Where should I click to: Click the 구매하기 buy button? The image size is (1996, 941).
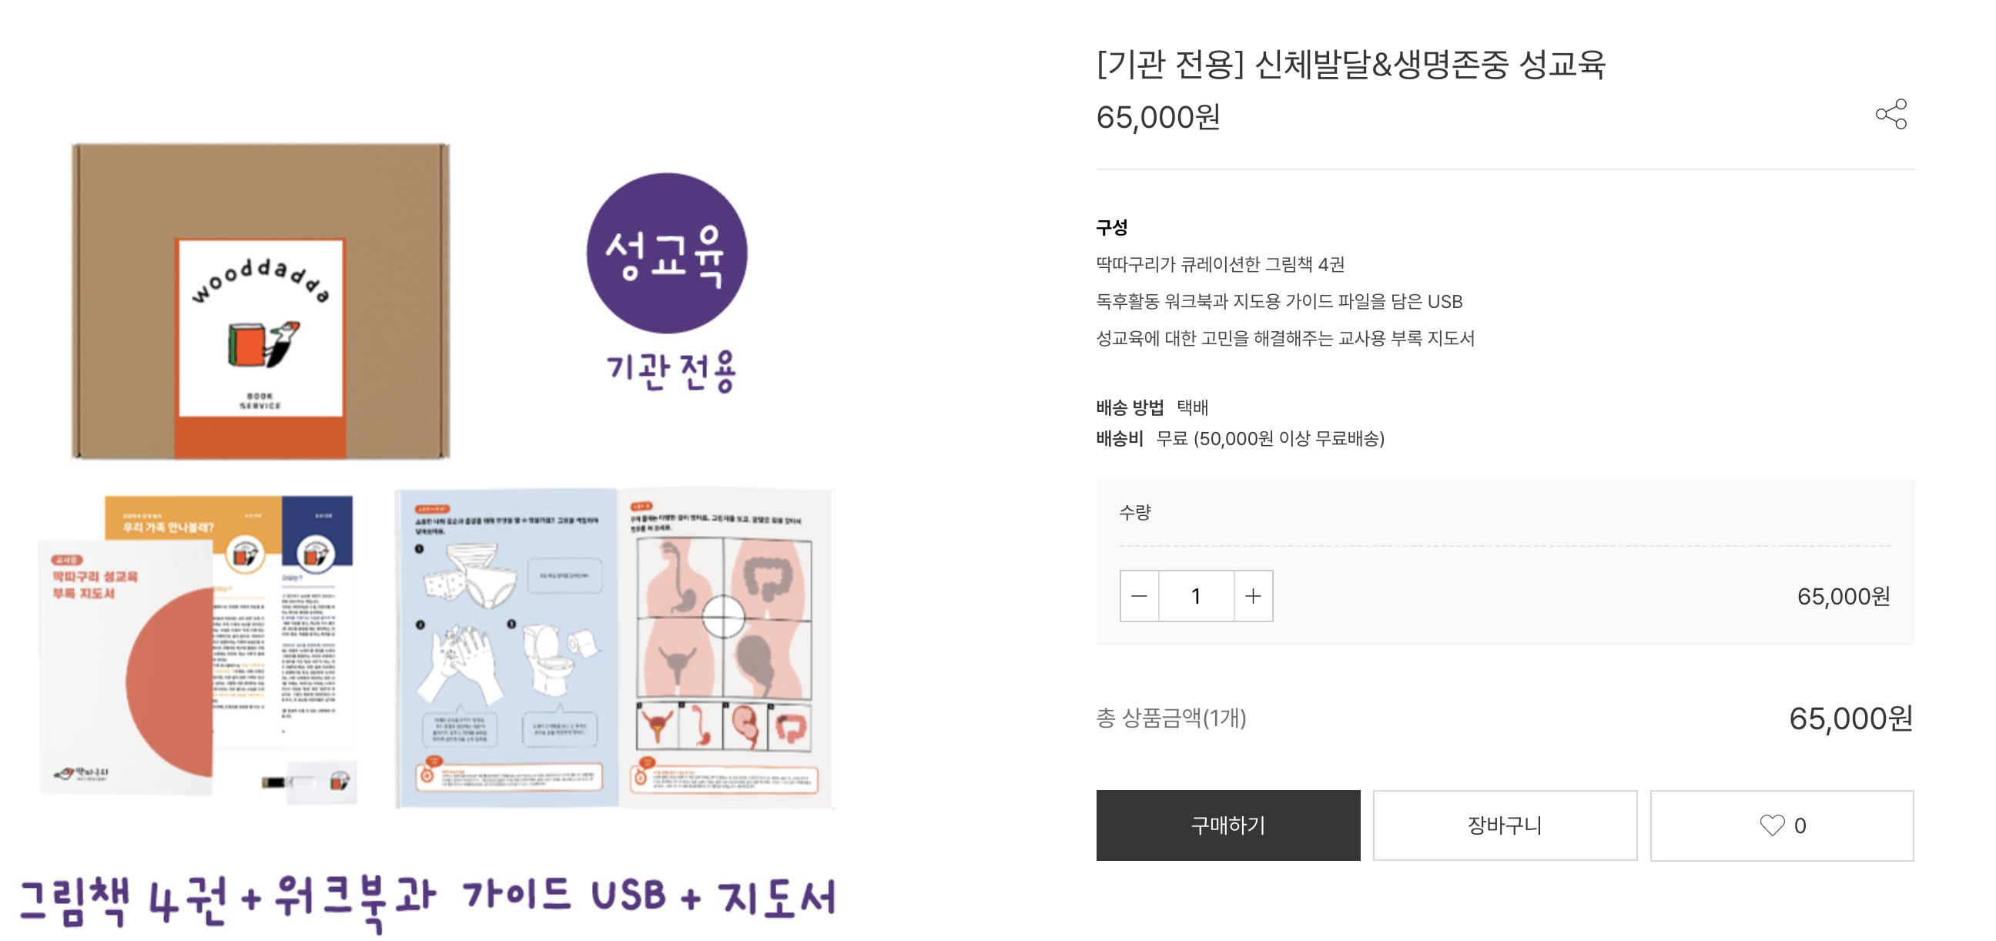(1227, 825)
